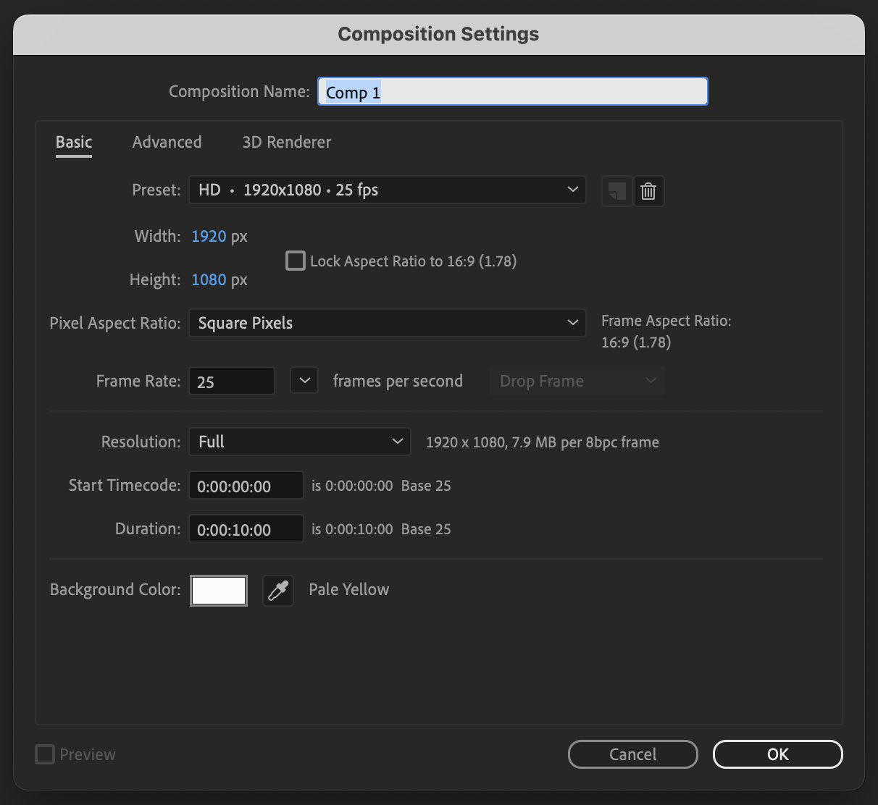Click the Pixel Aspect Ratio chevron
This screenshot has height=805, width=878.
[x=572, y=323]
